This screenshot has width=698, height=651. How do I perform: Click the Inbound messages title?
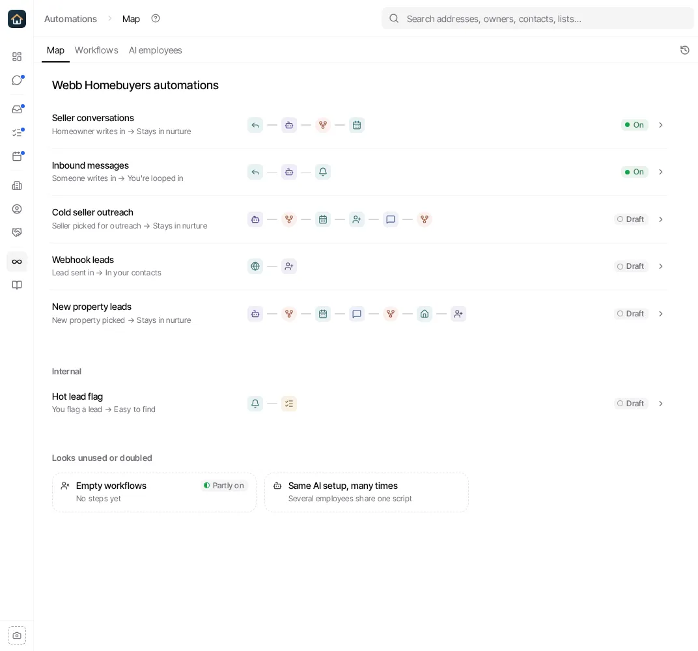(x=91, y=165)
